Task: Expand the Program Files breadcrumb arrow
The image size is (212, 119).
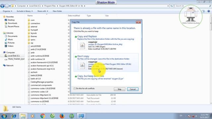Action: 57,6
